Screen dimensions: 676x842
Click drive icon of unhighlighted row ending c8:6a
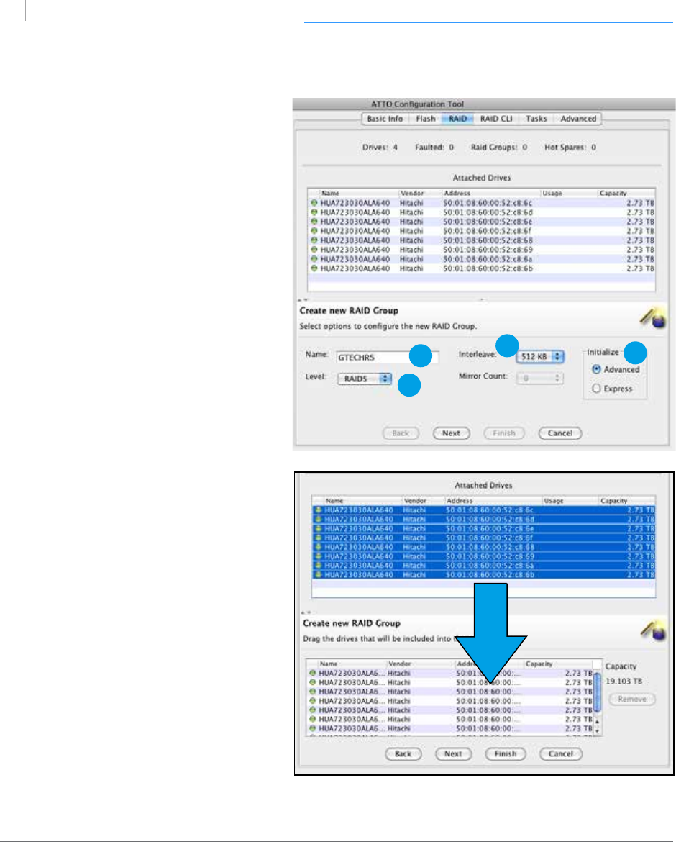click(314, 259)
